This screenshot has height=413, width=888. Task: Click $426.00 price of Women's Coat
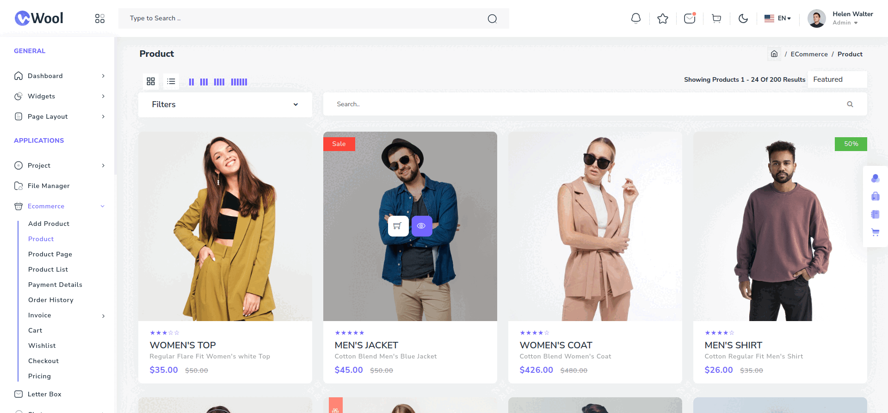[536, 370]
